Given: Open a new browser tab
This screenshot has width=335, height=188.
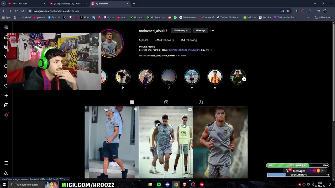Looking at the screenshot, I should point(134,3).
